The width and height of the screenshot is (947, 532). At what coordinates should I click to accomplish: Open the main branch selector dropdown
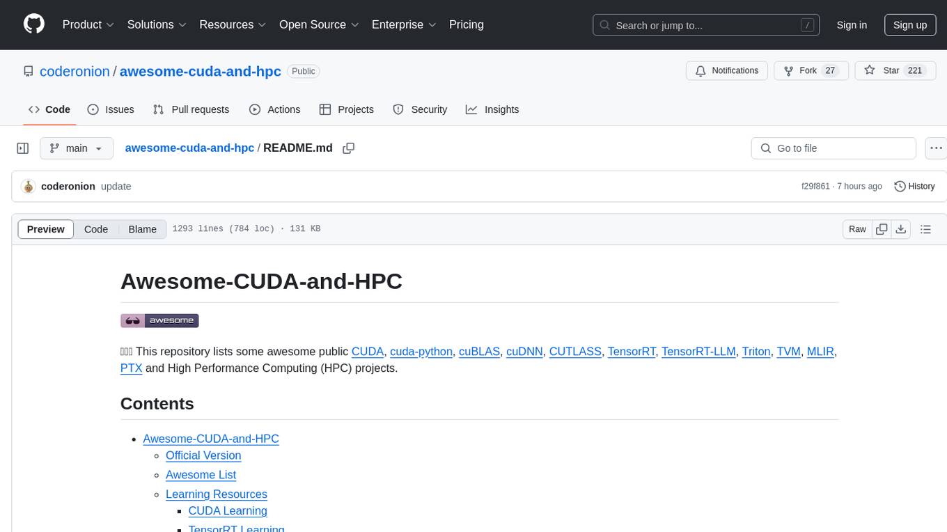click(77, 148)
